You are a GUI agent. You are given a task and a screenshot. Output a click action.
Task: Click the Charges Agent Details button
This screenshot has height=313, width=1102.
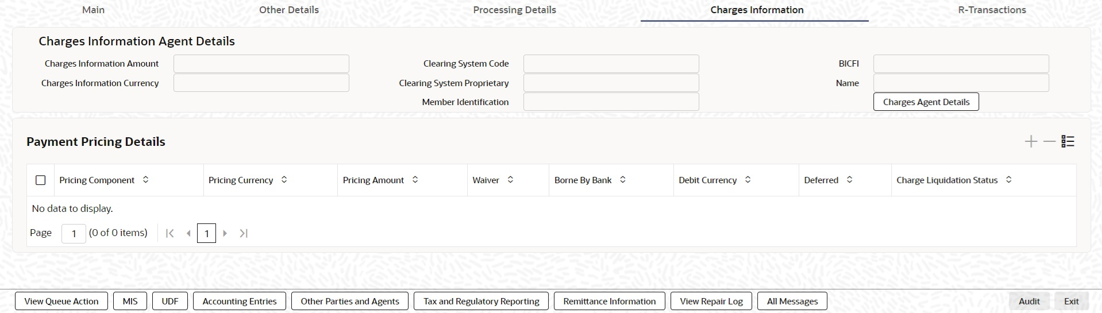coord(926,102)
